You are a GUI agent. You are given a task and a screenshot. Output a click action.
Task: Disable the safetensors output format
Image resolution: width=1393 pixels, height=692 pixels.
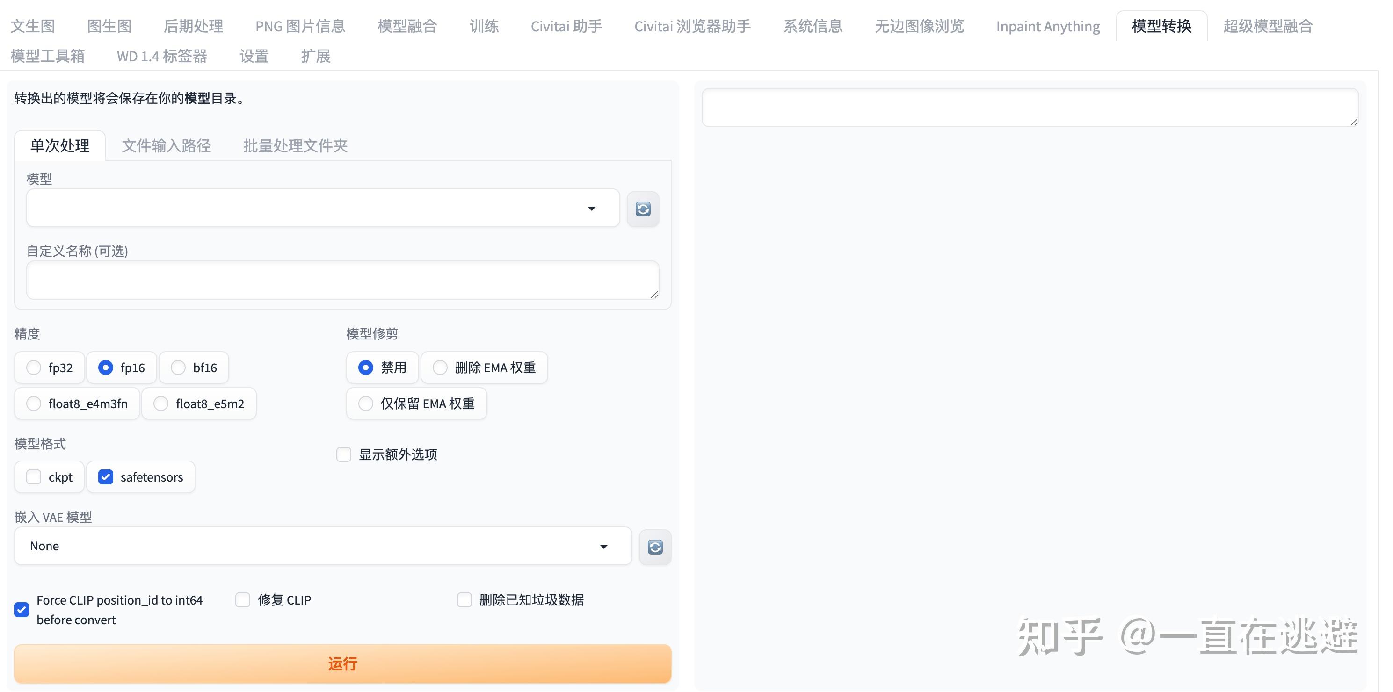click(105, 477)
